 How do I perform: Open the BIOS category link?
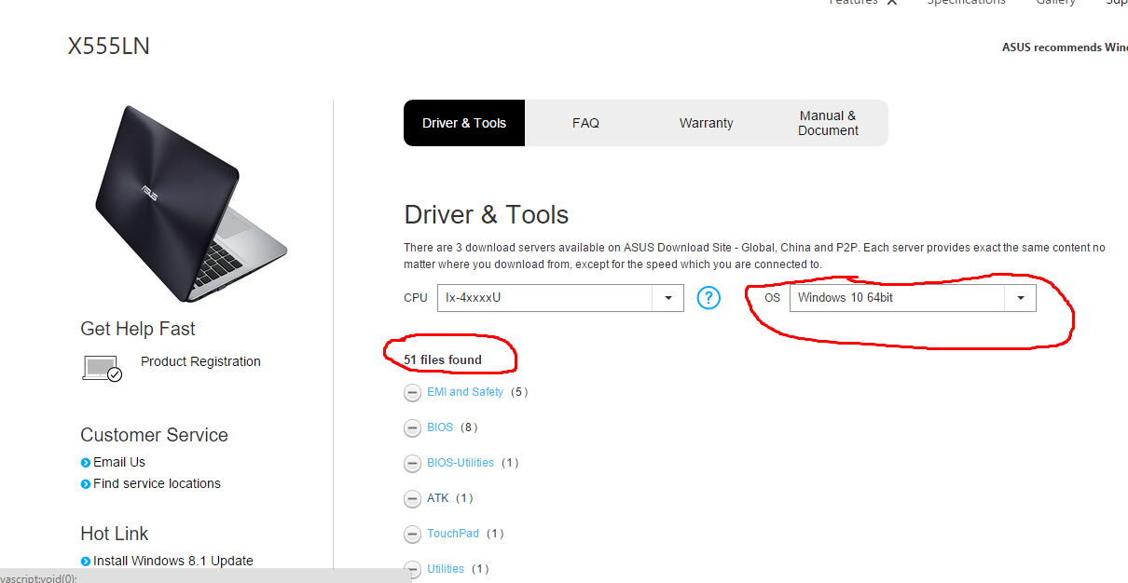click(x=440, y=427)
